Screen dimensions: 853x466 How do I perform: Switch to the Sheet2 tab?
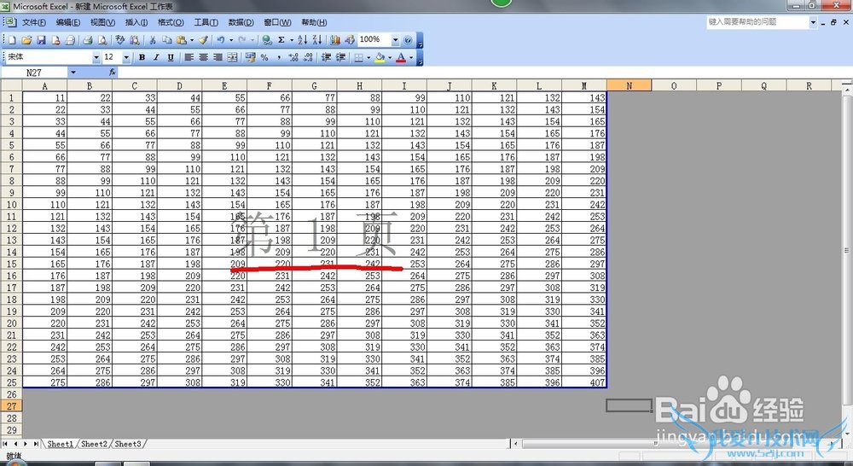coord(94,444)
